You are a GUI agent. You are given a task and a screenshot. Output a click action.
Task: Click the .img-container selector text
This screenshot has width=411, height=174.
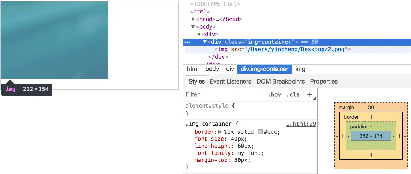(208, 124)
